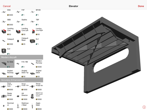Screen dimensions: 147x110
Task: Select the SBD aircraft icon
Action: tap(4, 22)
